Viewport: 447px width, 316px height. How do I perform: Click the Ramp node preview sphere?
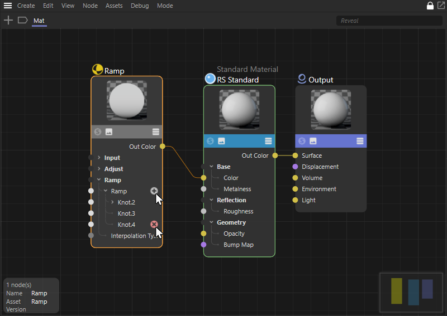tap(127, 100)
